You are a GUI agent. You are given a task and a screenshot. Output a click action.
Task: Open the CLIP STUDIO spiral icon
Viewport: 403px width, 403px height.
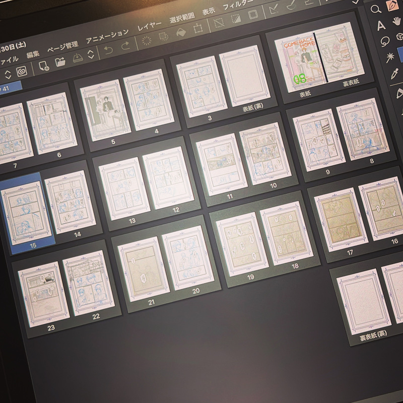[x=22, y=72]
